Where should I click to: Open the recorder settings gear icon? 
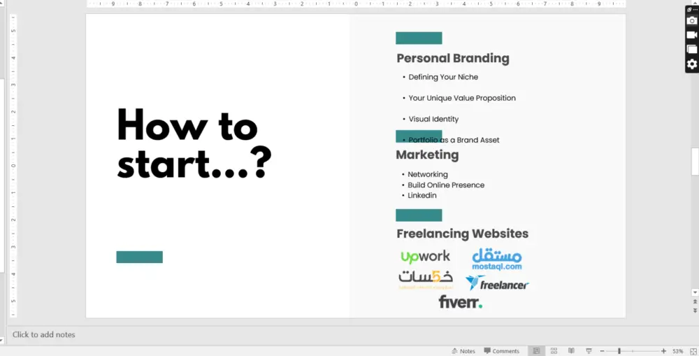click(x=691, y=64)
